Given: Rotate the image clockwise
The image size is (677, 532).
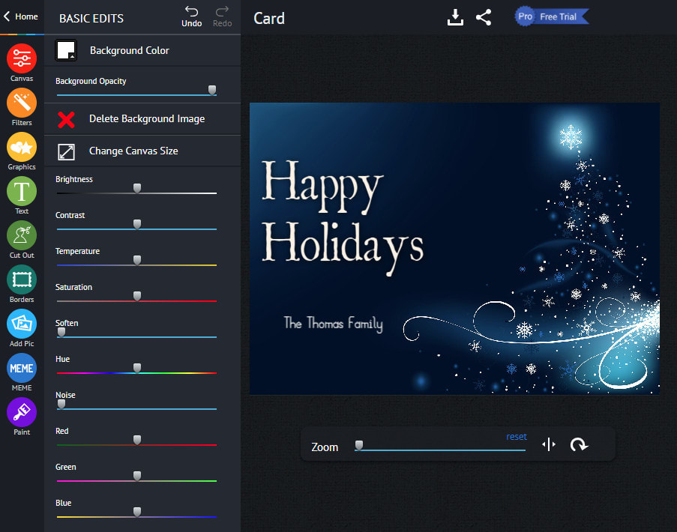Looking at the screenshot, I should [x=579, y=444].
